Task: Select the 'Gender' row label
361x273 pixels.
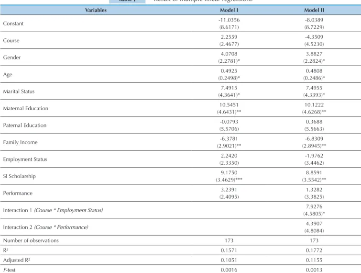Action: pyautogui.click(x=12, y=57)
